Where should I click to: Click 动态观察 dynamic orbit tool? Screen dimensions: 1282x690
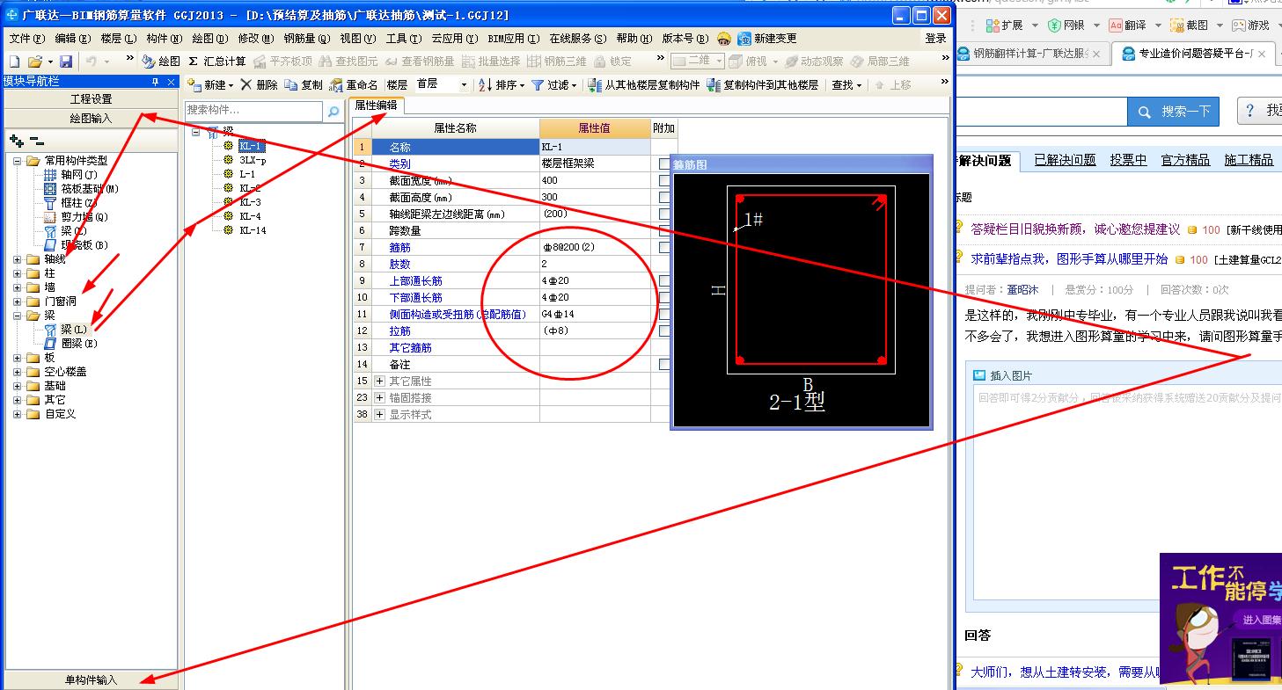(x=814, y=62)
